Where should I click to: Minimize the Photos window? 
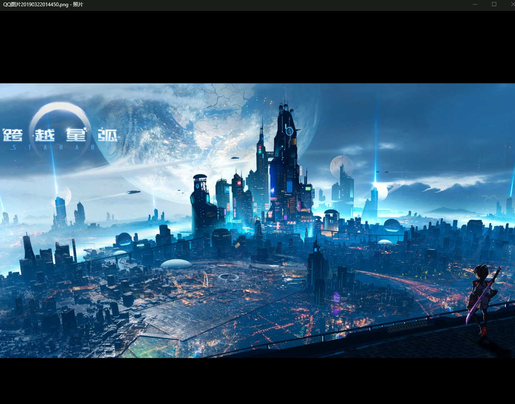coord(475,5)
